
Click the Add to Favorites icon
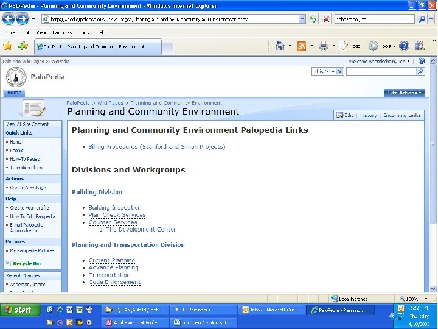23,46
